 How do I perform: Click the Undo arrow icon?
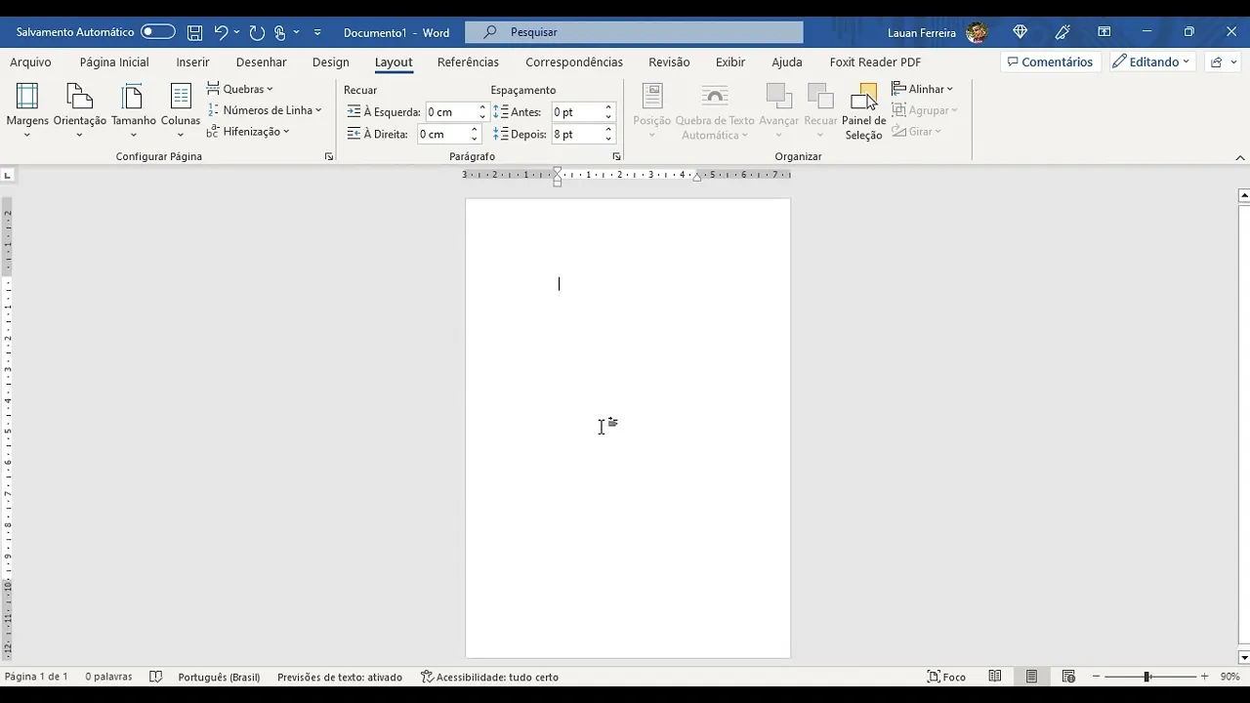[221, 32]
